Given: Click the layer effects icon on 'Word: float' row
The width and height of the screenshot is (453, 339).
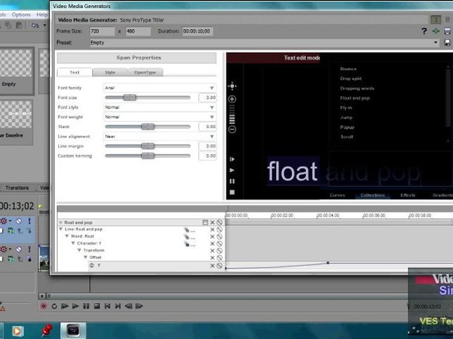Looking at the screenshot, I should [190, 237].
